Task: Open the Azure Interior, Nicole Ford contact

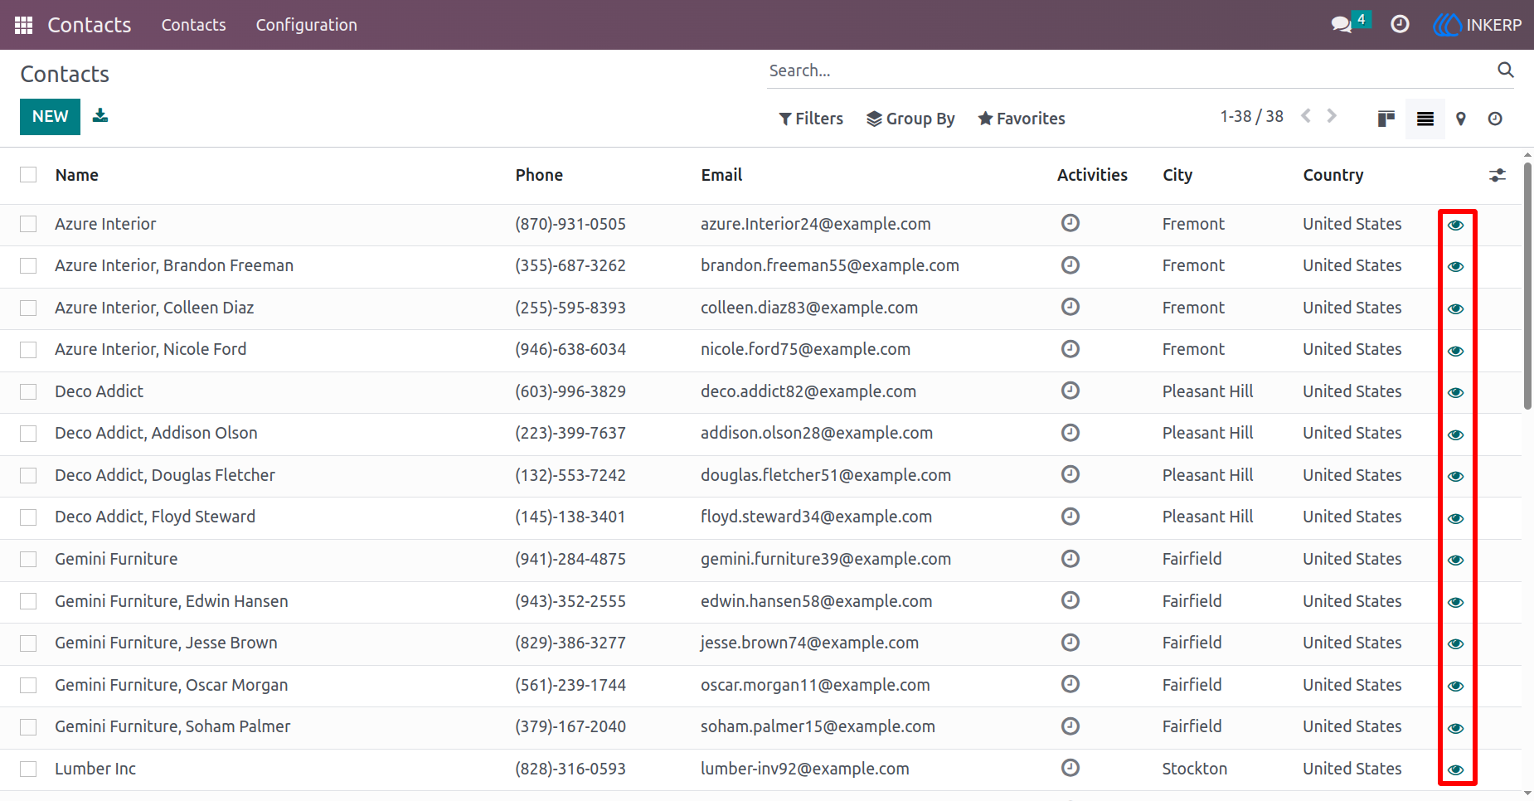Action: (x=151, y=349)
